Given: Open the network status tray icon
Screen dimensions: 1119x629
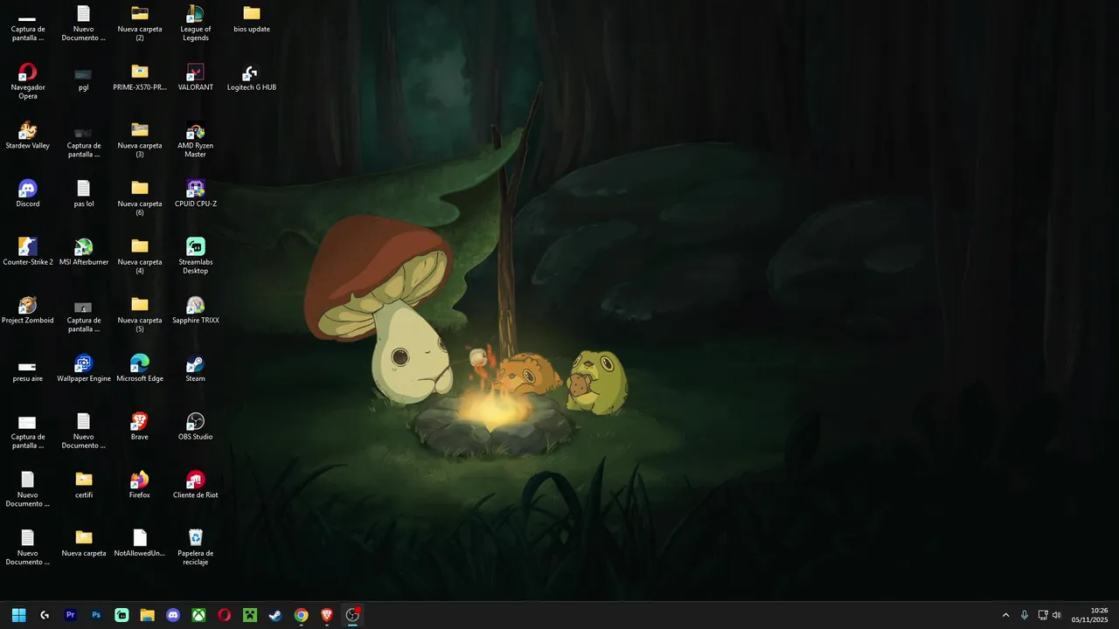Looking at the screenshot, I should (x=1043, y=615).
